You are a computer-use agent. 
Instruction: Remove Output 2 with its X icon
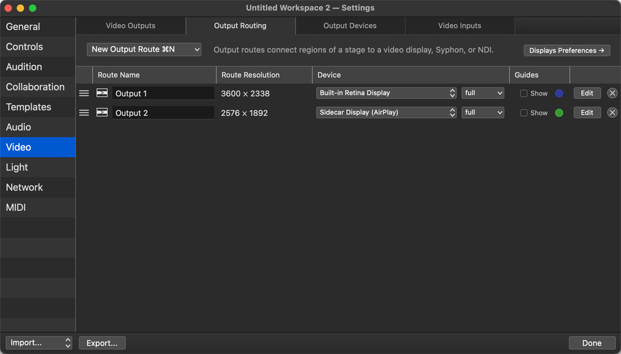tap(612, 113)
